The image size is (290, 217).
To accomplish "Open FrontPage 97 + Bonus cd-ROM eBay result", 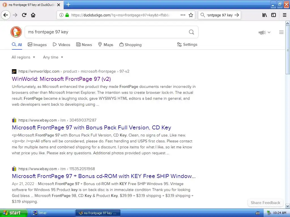I will coord(104,176).
